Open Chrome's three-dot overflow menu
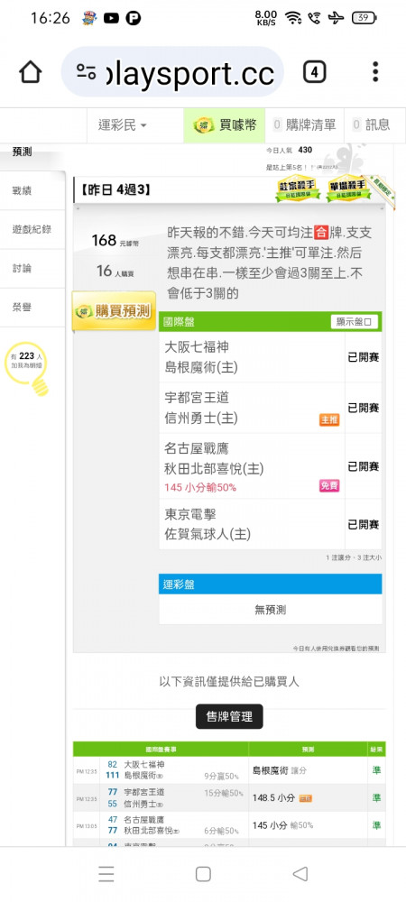This screenshot has height=902, width=406. [375, 72]
